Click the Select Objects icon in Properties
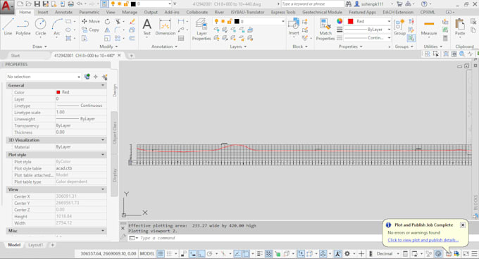This screenshot has width=479, height=259. pos(96,77)
